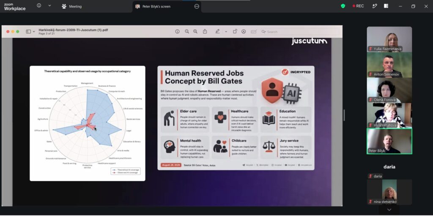Click the PDF zoom out magnifier icon
The image size is (433, 216).
tap(187, 31)
